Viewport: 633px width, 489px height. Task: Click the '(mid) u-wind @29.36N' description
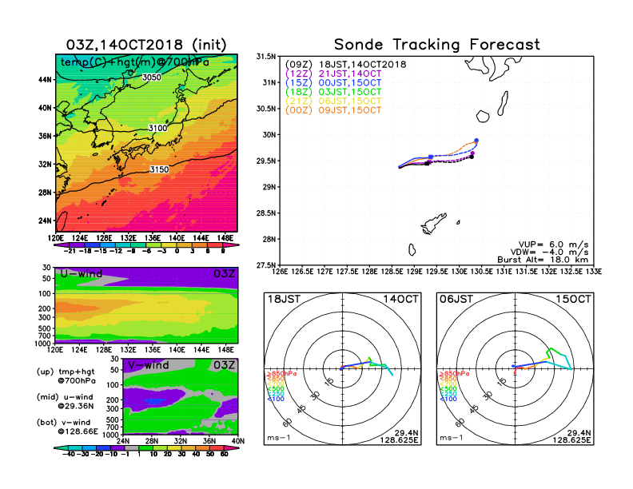65,401
